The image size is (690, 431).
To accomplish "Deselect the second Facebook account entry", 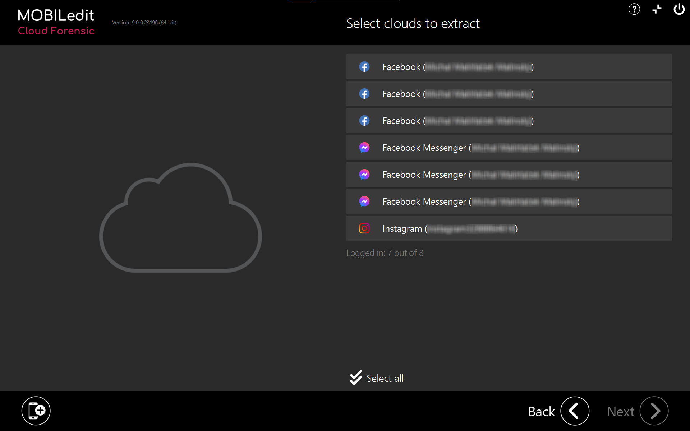I will pyautogui.click(x=509, y=94).
